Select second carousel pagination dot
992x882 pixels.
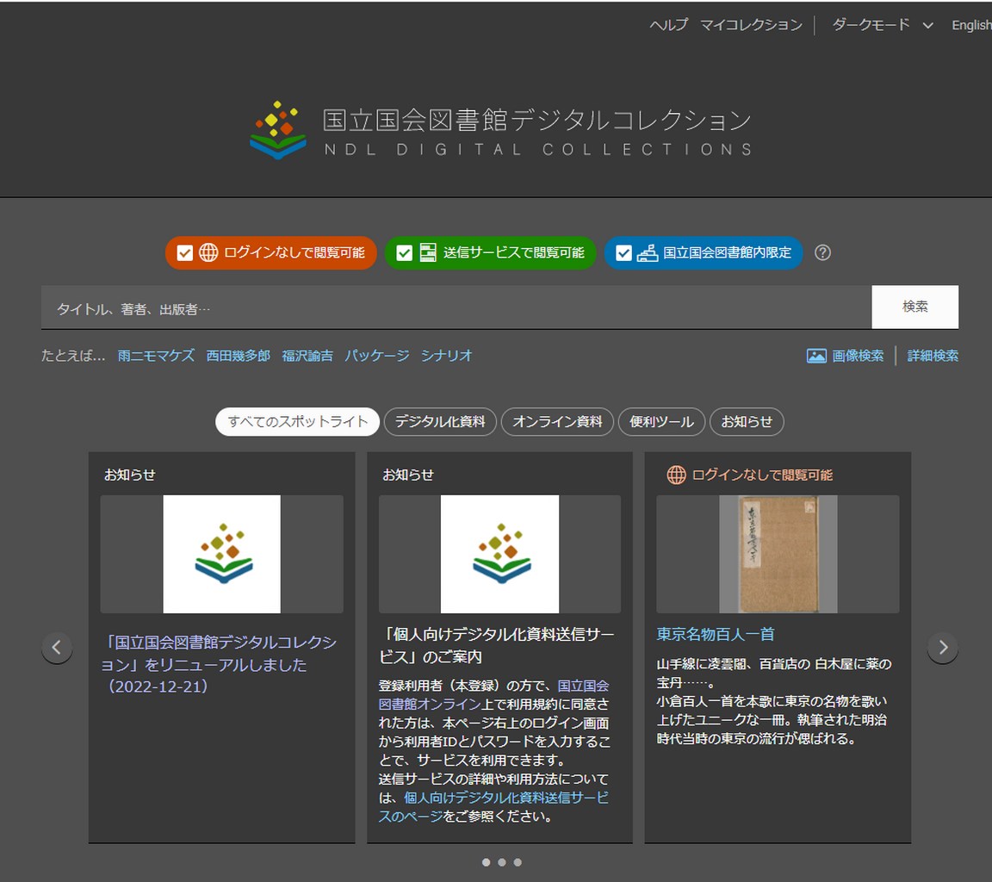(x=502, y=862)
